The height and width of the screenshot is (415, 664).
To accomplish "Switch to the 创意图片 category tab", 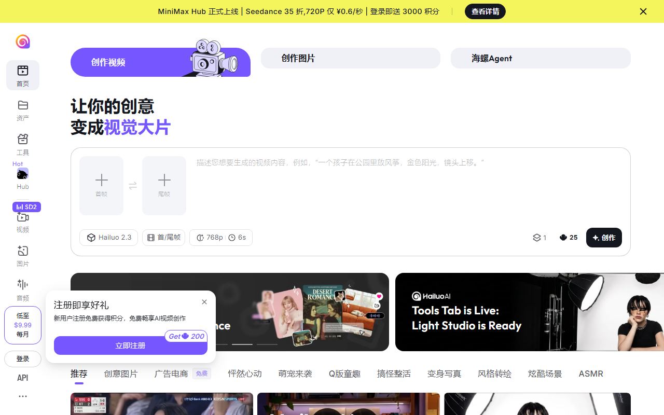I will 121,374.
